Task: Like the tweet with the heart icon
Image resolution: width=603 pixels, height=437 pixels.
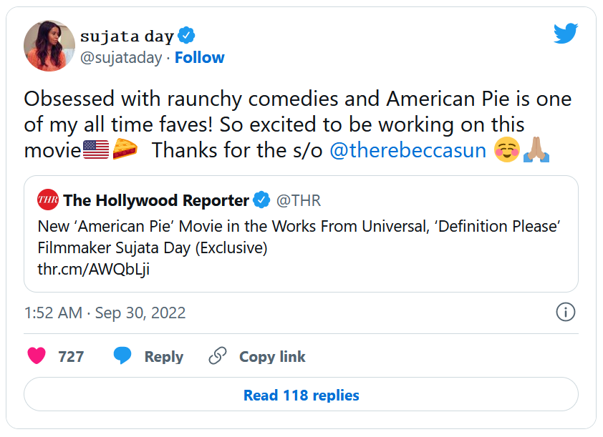Action: [37, 356]
